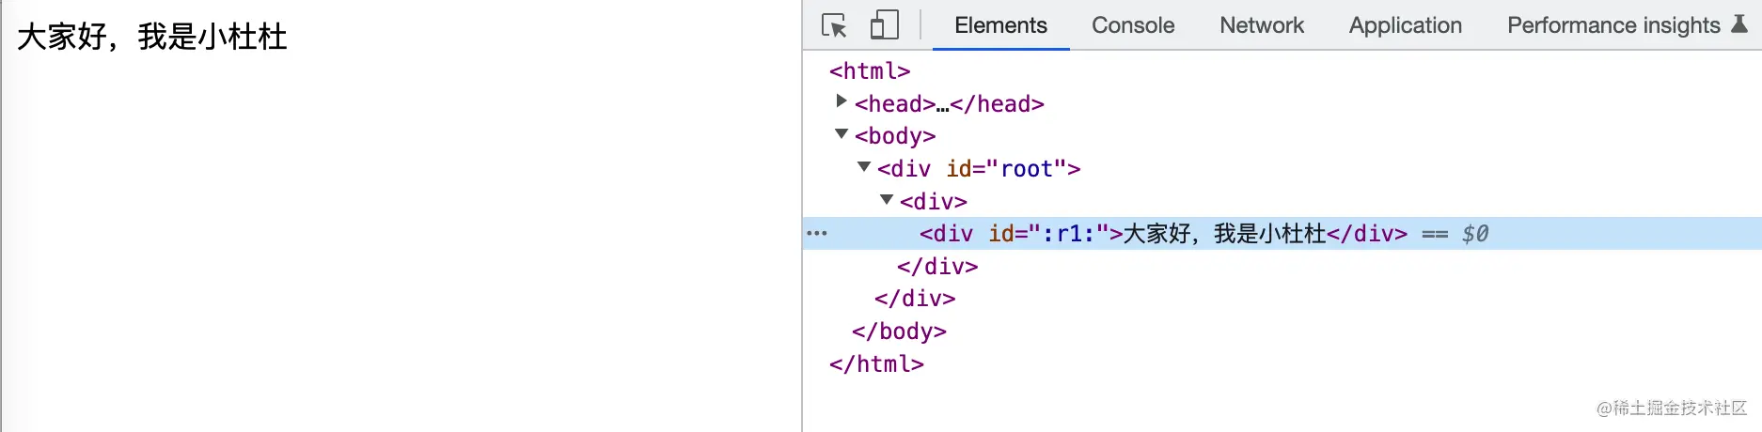The height and width of the screenshot is (432, 1762).
Task: Click the page text 大家好，我是小杜杜
Action: (152, 37)
